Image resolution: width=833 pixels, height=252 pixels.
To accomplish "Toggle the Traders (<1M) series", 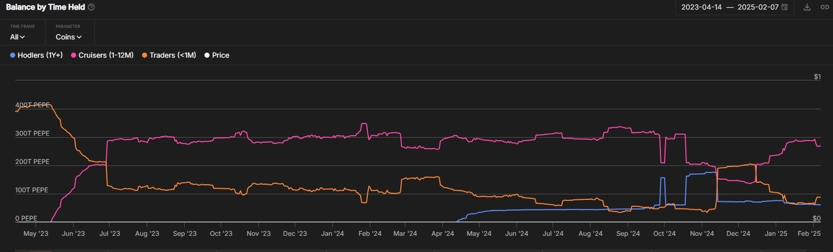I will tap(172, 55).
